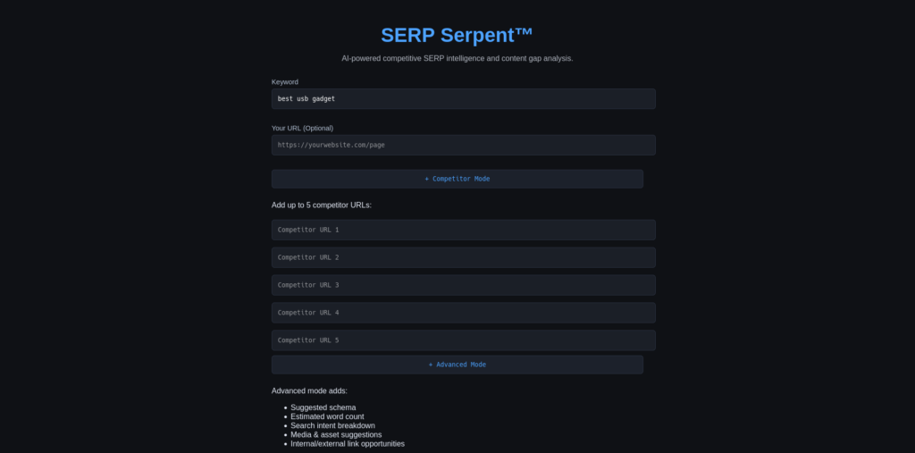The width and height of the screenshot is (915, 453).
Task: Expand the Advanced Mode section
Action: coord(457,365)
